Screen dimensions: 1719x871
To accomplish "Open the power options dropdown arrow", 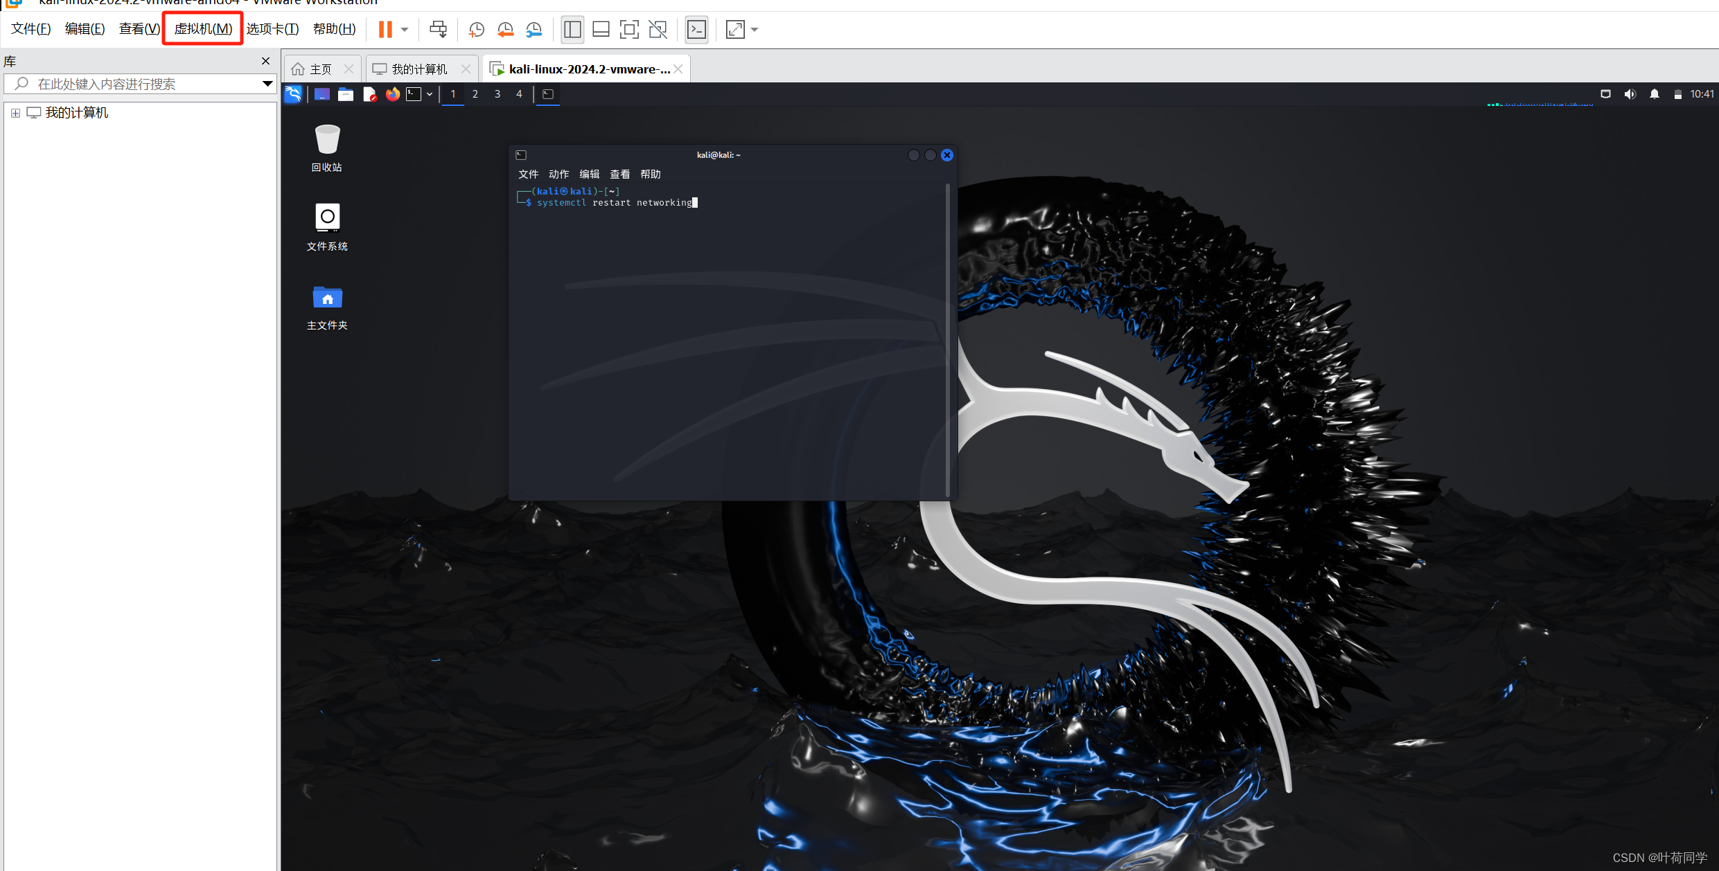I will pos(405,30).
